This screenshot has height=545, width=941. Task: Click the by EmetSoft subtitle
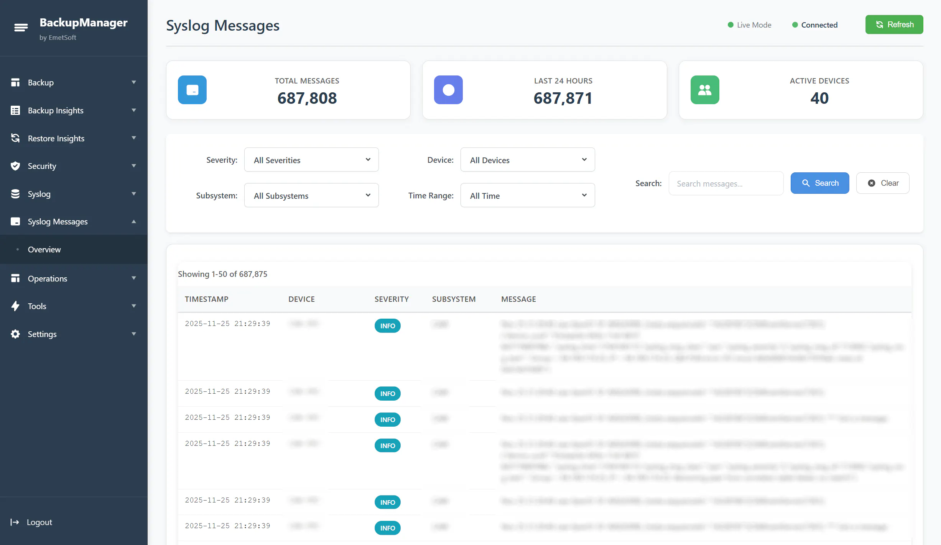point(58,38)
